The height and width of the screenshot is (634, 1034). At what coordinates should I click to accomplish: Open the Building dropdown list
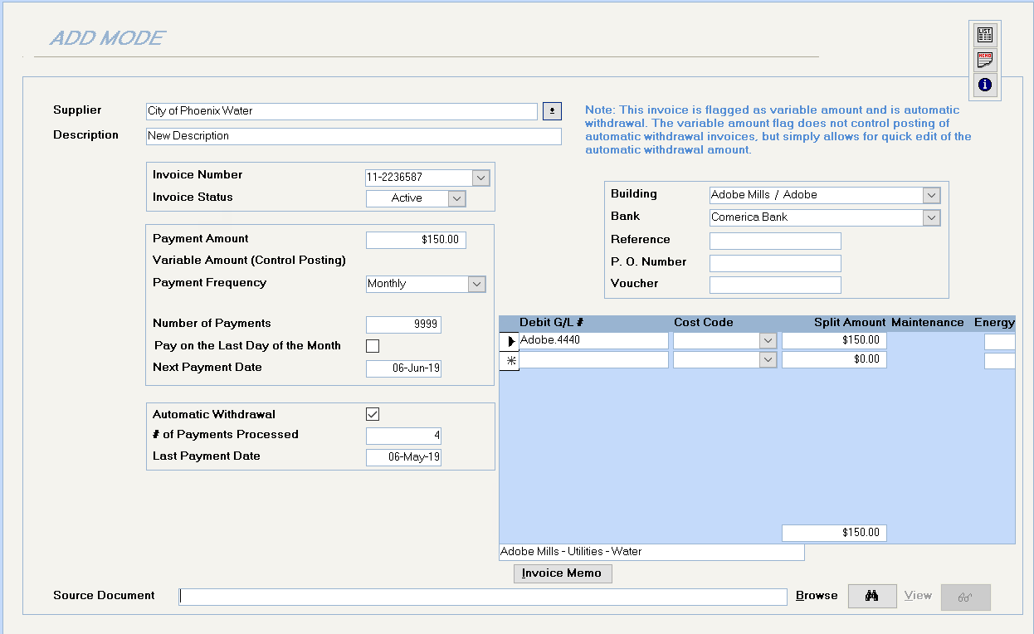[x=931, y=196]
